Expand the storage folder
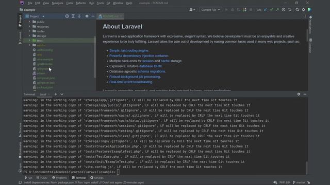 tap(29, 36)
